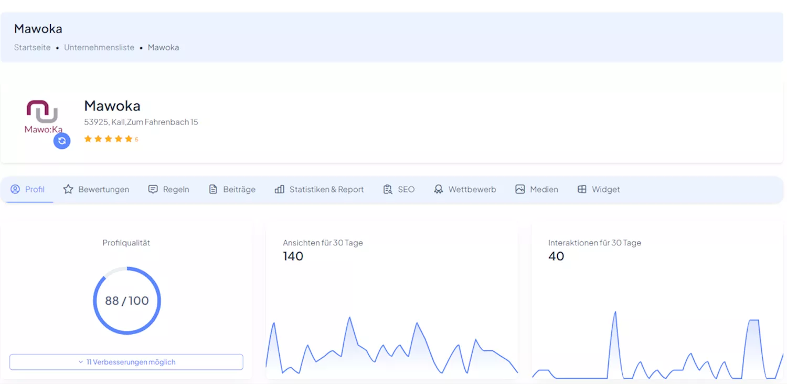Select the bar chart icon for Statistiken & Report

click(279, 189)
